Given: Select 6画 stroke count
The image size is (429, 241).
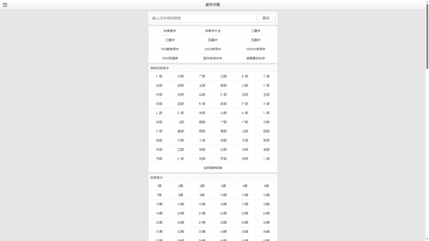Looking at the screenshot, I should tap(266, 186).
